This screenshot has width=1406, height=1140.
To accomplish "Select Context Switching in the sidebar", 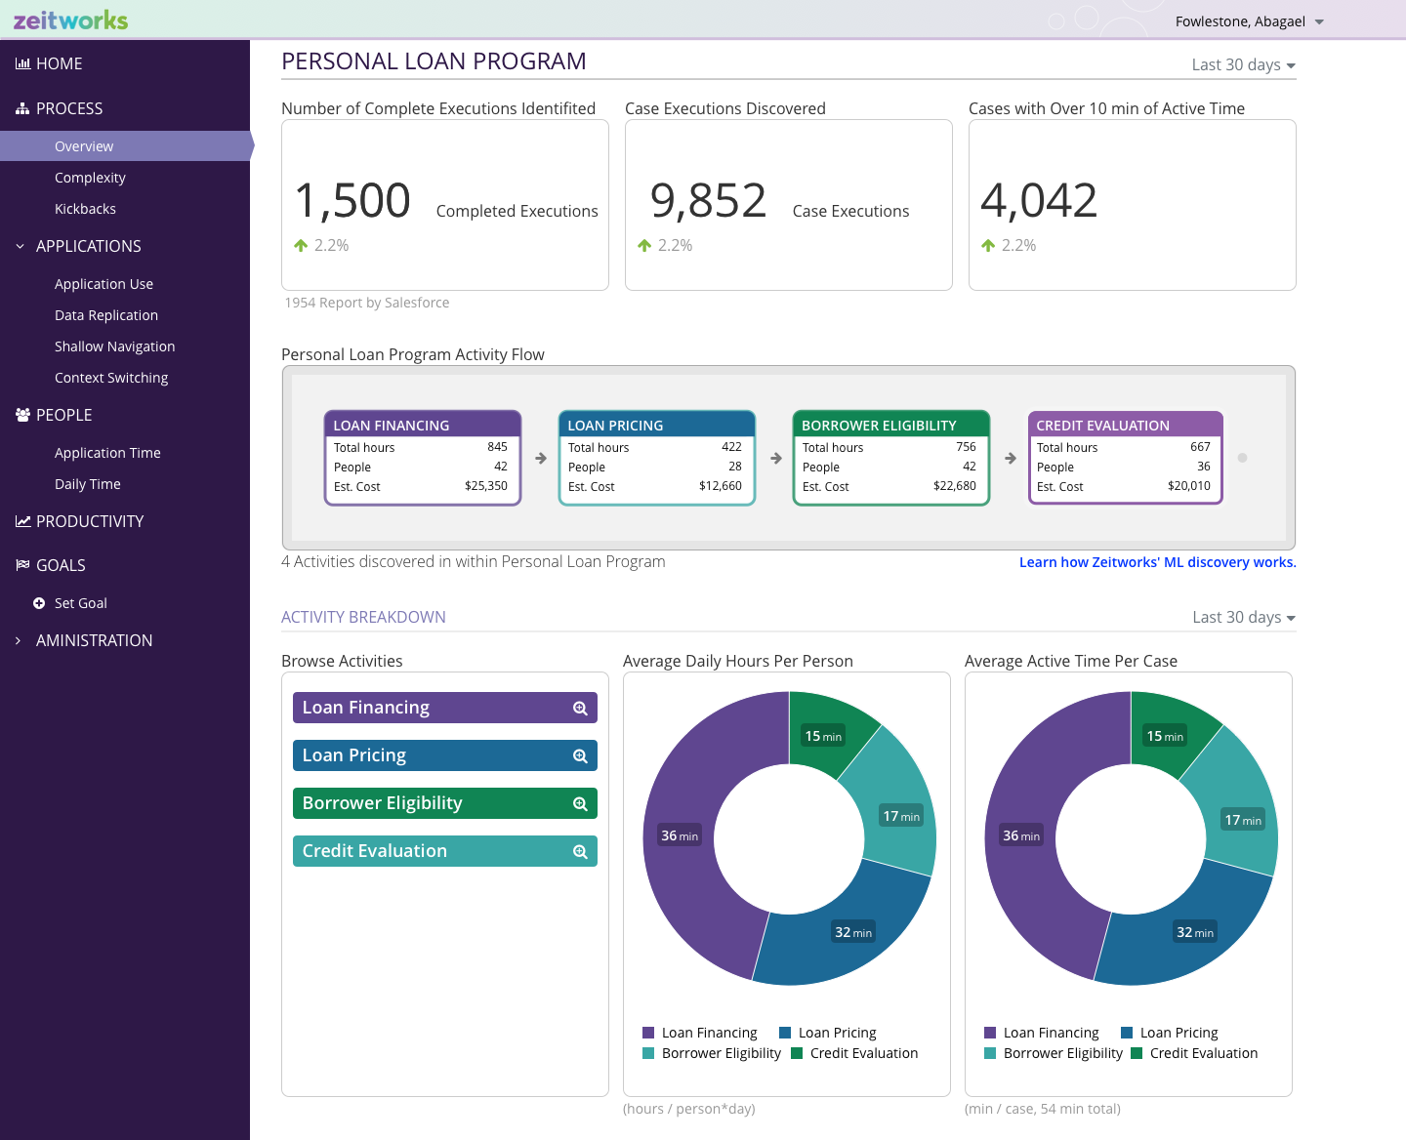I will pyautogui.click(x=111, y=378).
